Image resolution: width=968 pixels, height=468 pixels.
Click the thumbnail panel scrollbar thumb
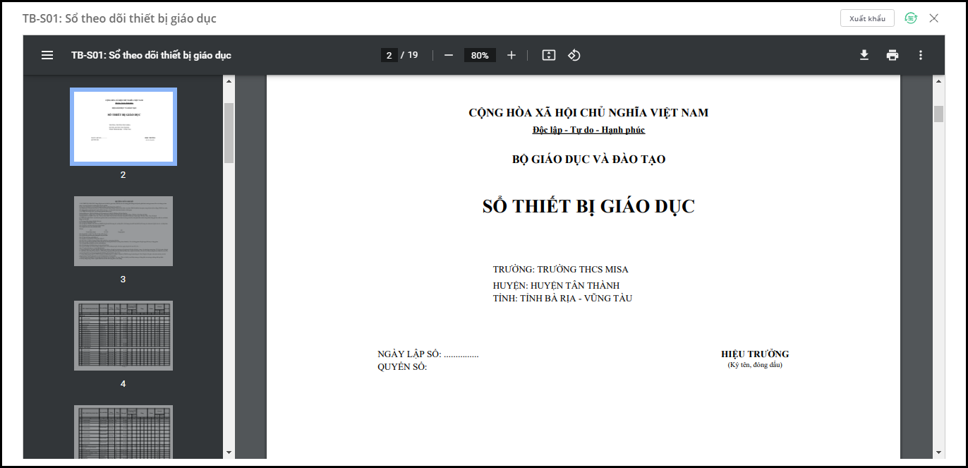click(x=229, y=133)
